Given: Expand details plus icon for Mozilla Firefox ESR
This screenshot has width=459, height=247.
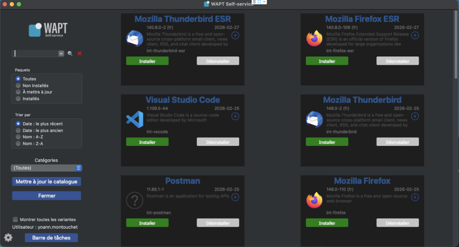Looking at the screenshot, I should 415,36.
